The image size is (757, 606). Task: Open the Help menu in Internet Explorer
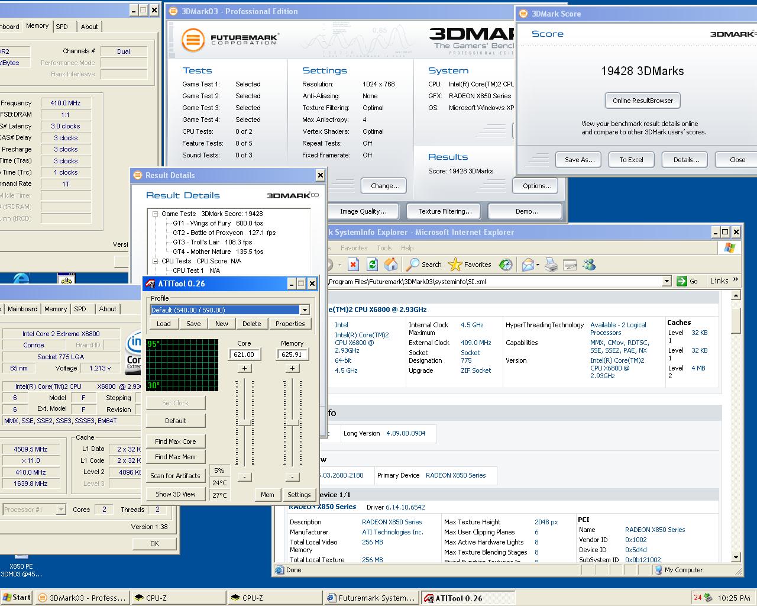pyautogui.click(x=407, y=248)
